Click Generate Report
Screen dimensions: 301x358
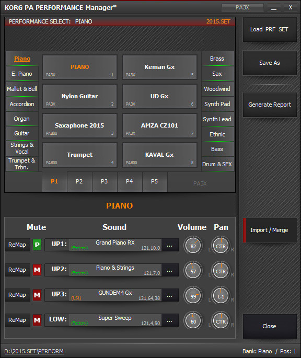(x=270, y=105)
